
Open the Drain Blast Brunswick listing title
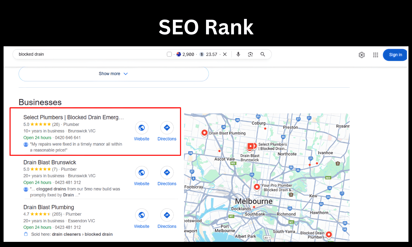50,162
